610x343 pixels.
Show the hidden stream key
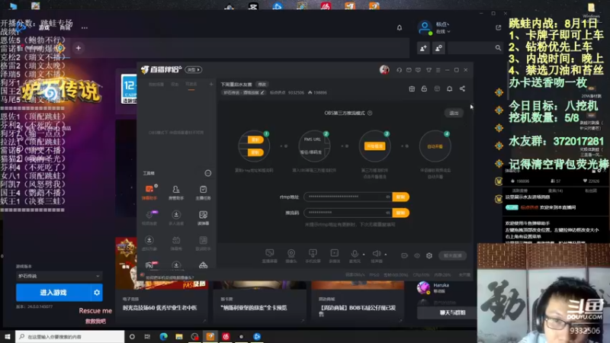[x=388, y=213]
